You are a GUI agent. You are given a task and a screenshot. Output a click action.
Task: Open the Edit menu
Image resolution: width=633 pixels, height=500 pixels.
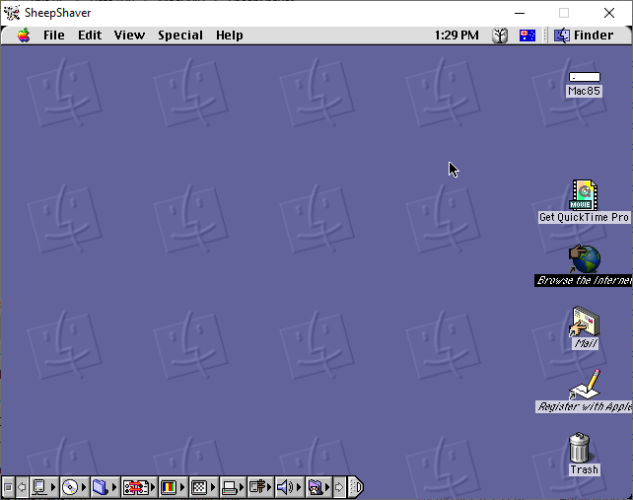[90, 36]
